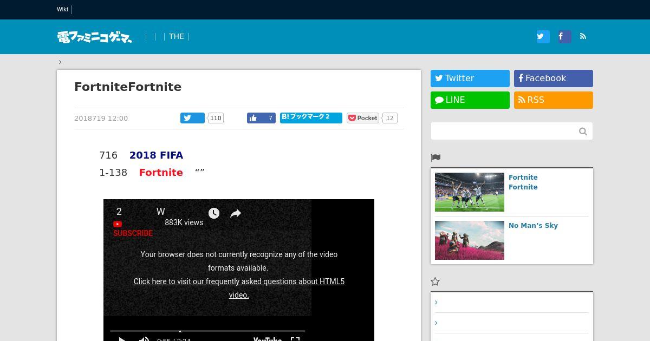This screenshot has width=650, height=341.
Task: Share article with the Twitter bird button
Action: tap(192, 118)
